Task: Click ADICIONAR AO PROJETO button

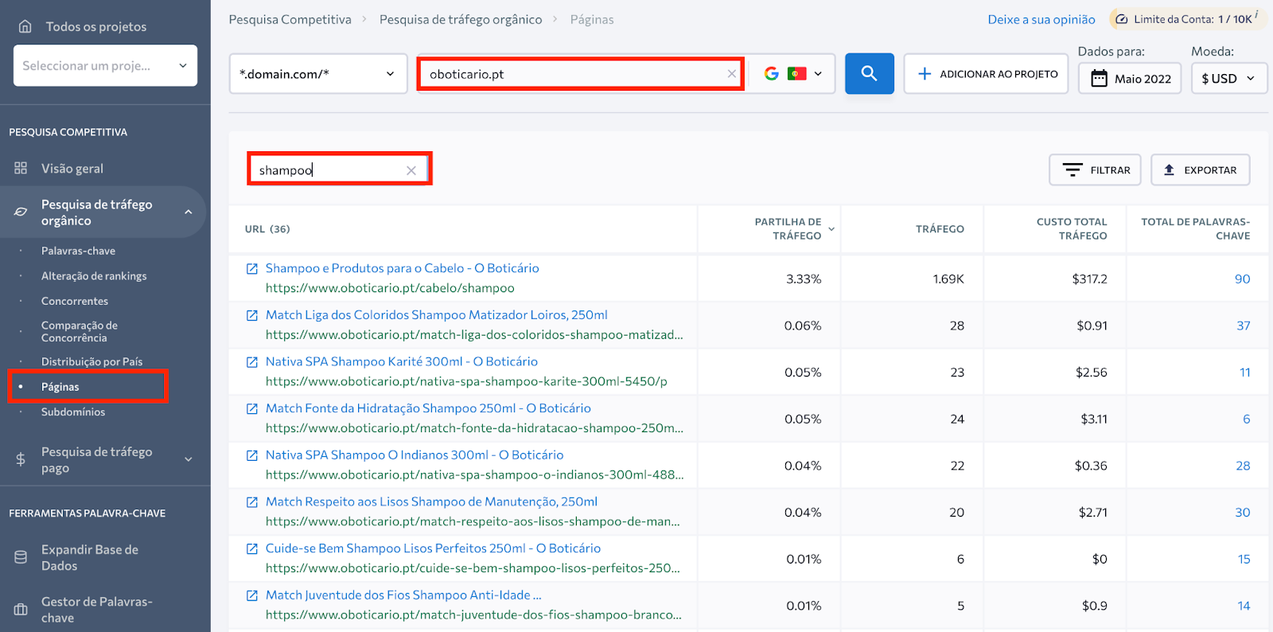Action: click(x=987, y=74)
